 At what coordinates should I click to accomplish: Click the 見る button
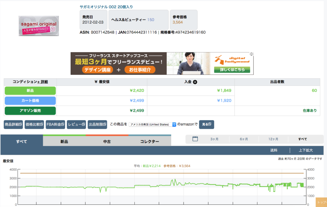pos(207,124)
